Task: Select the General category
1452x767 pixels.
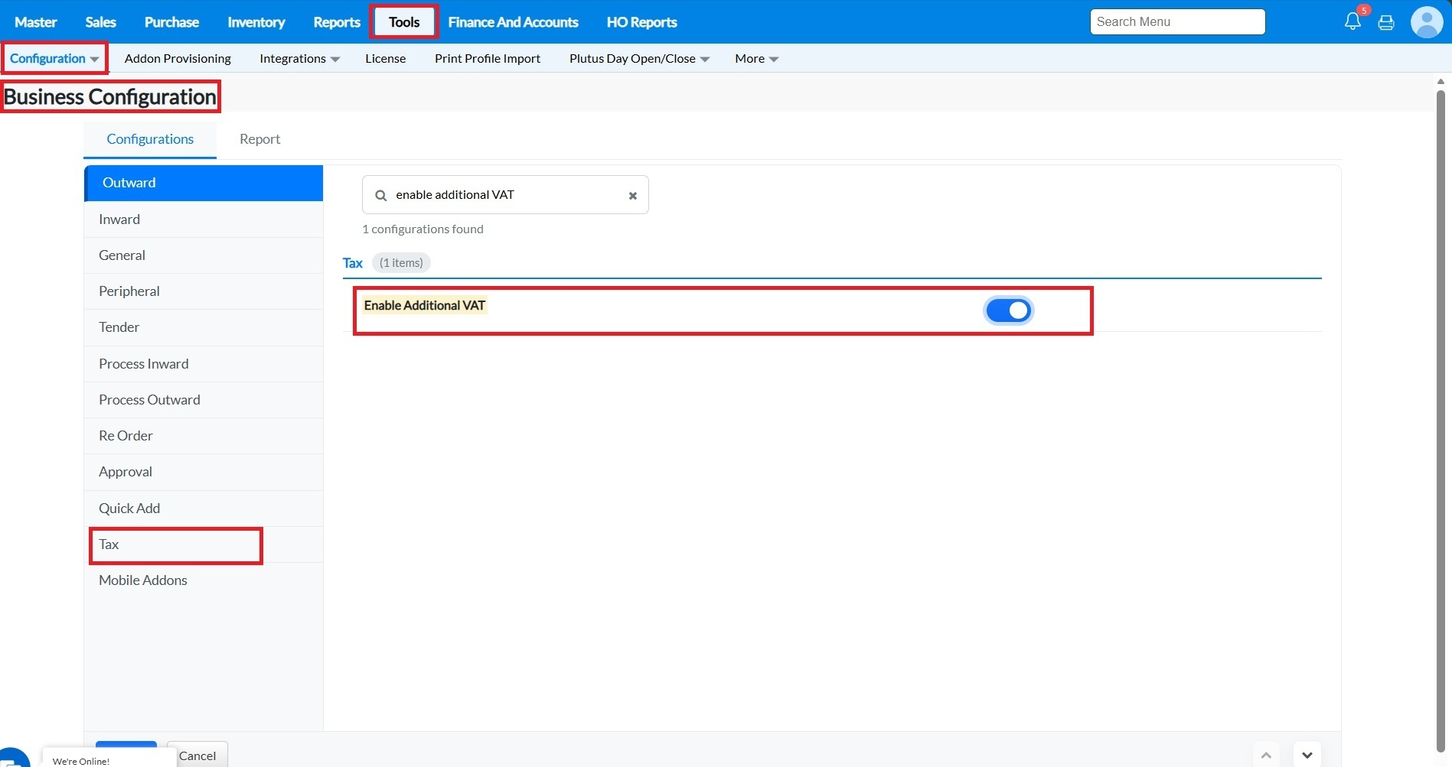Action: click(x=204, y=255)
